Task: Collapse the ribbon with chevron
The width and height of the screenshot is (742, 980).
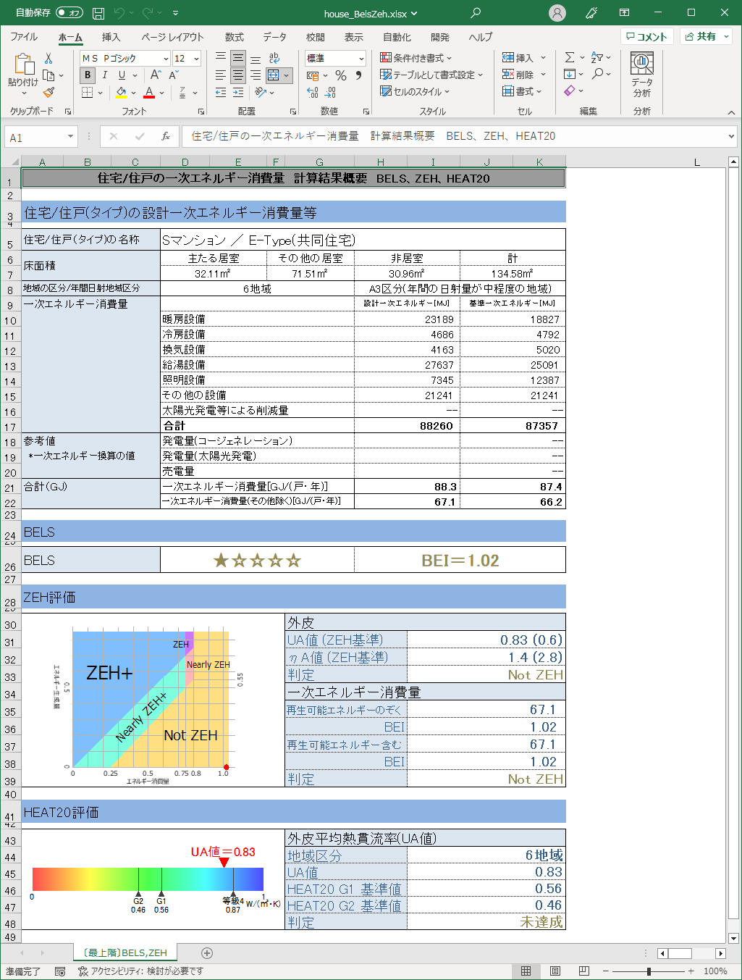Action: pyautogui.click(x=731, y=112)
